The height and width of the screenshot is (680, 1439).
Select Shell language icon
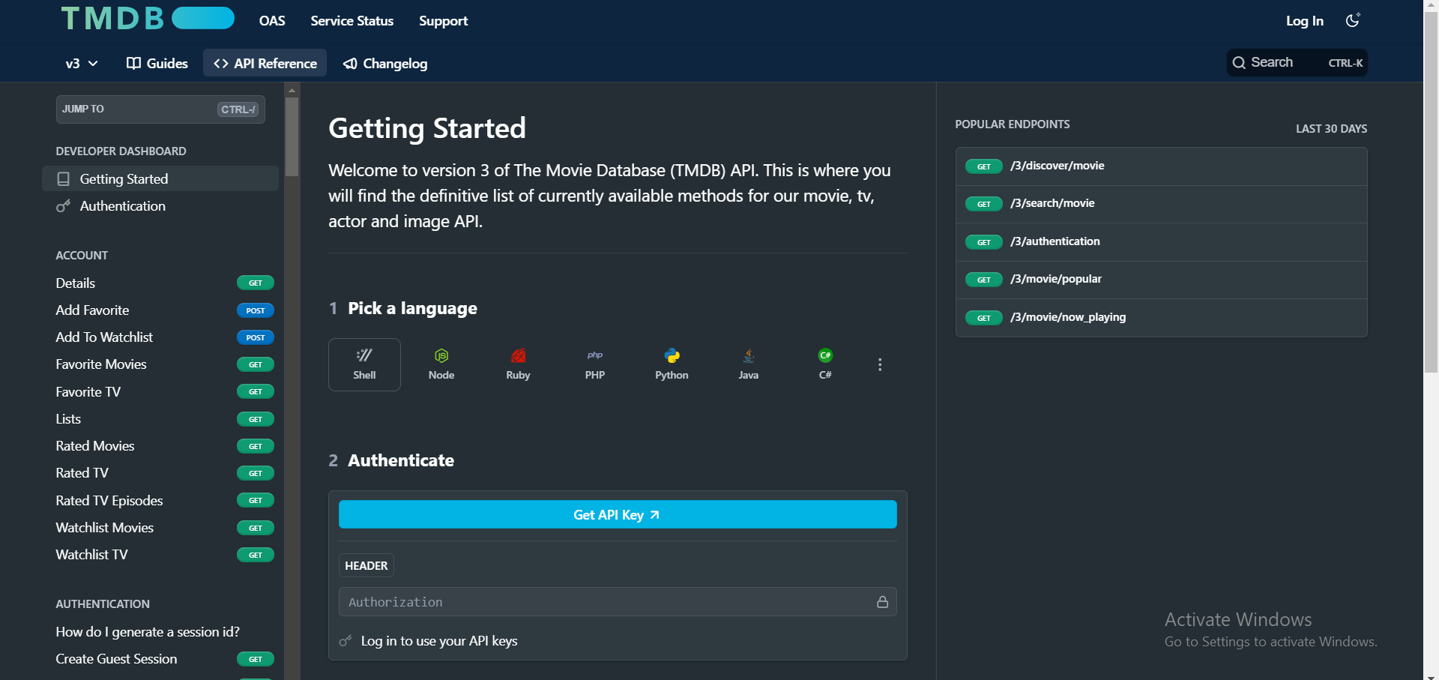(x=364, y=364)
